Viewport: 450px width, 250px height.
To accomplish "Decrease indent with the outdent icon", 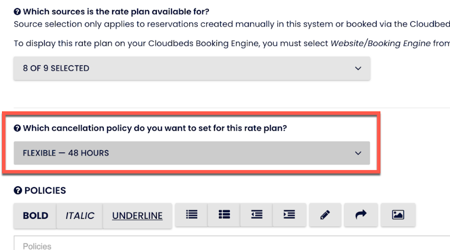I will [256, 215].
